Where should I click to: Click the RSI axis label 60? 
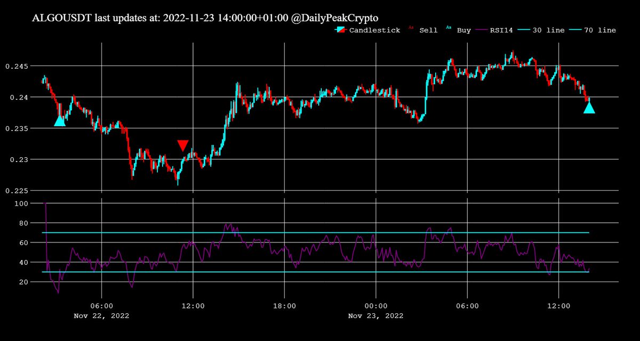coord(24,243)
